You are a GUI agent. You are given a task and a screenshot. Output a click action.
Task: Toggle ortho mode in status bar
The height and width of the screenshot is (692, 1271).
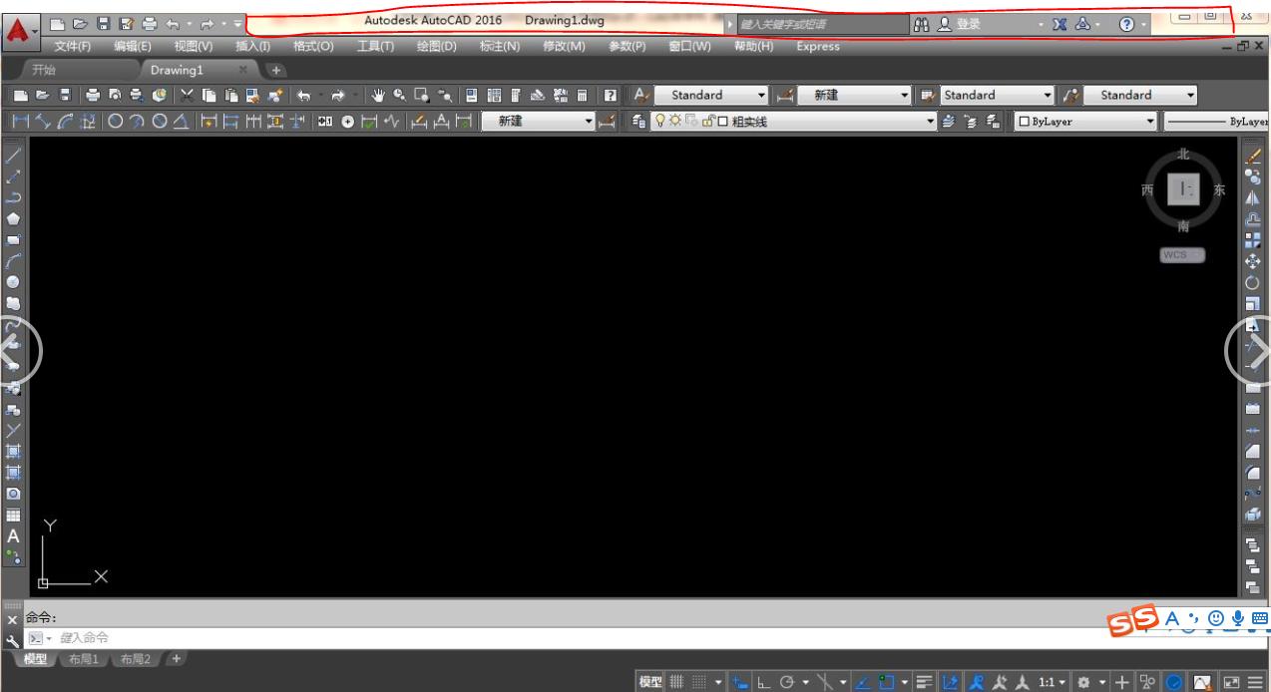[763, 682]
